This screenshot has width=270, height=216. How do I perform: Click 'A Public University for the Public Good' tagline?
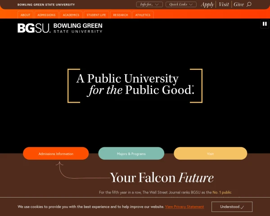tap(135, 85)
